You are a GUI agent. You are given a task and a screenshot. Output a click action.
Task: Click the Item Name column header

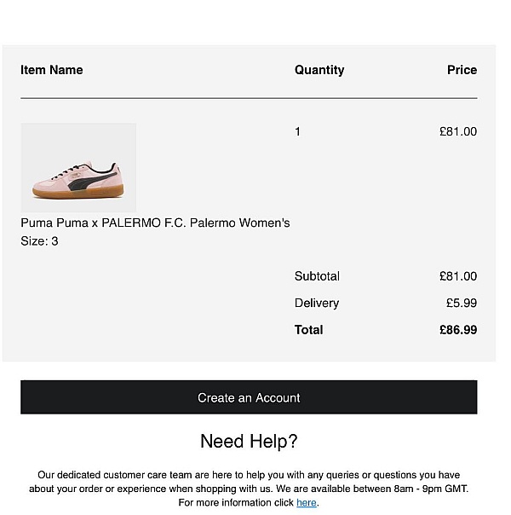(x=51, y=70)
